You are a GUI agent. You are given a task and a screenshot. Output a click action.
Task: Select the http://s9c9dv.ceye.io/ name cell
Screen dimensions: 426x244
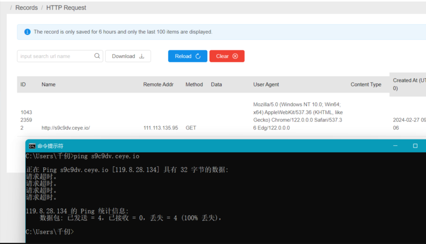(x=65, y=128)
